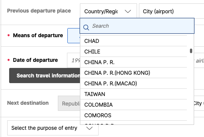Click the Country/Region chevron arrow
This screenshot has width=204, height=137.
pyautogui.click(x=128, y=11)
